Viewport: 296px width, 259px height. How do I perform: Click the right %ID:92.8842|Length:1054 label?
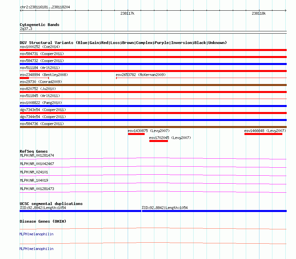click(165, 208)
